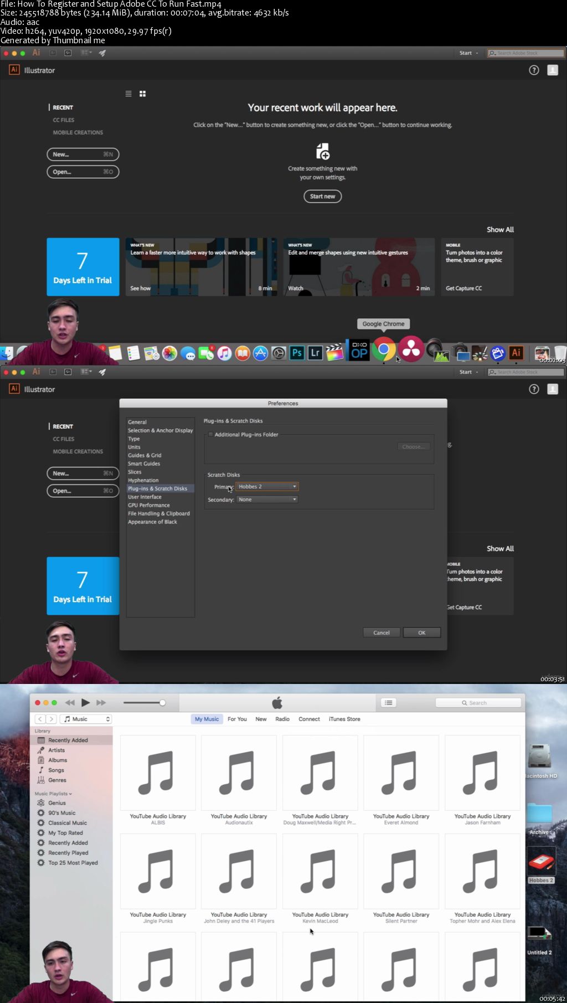Image resolution: width=567 pixels, height=1003 pixels.
Task: Open Start workspace dropdown in Preferences frame
Action: click(468, 372)
